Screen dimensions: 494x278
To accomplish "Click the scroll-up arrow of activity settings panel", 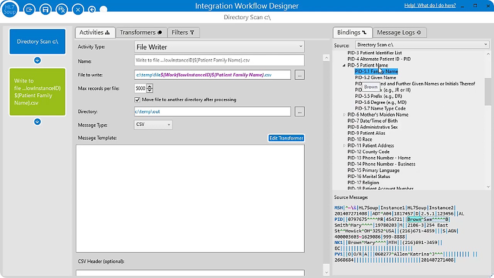I will click(327, 58).
